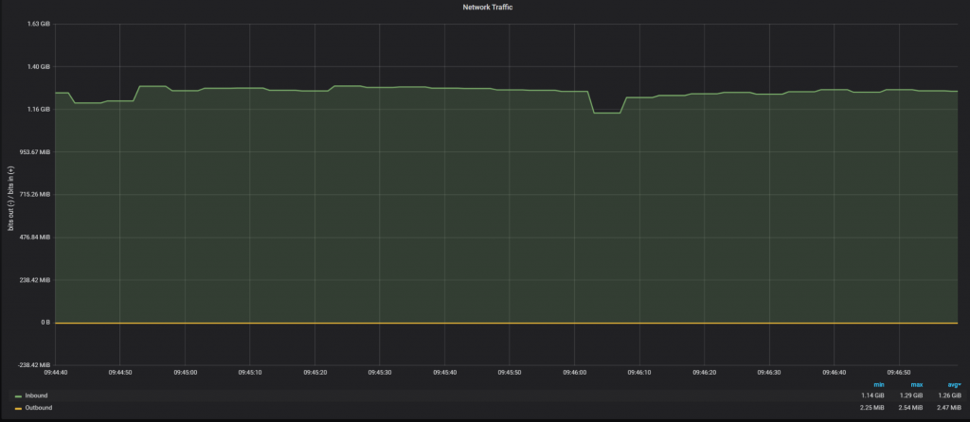Click the -238.42 MiB y-axis label
This screenshot has width=970, height=422.
tap(33, 365)
